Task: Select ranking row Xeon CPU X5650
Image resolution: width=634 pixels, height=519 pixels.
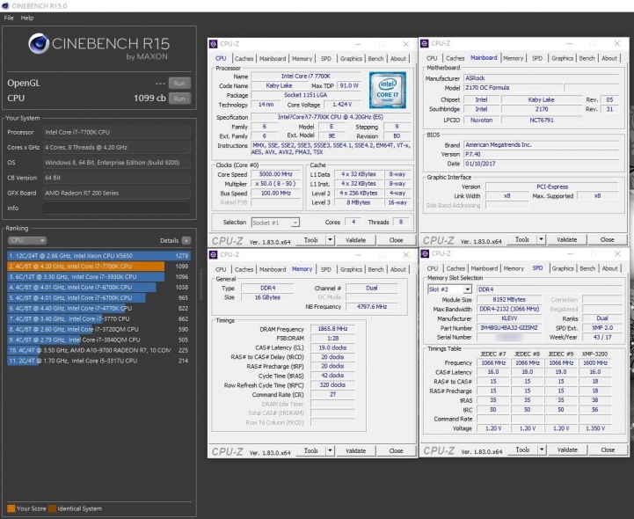Action: [x=98, y=256]
